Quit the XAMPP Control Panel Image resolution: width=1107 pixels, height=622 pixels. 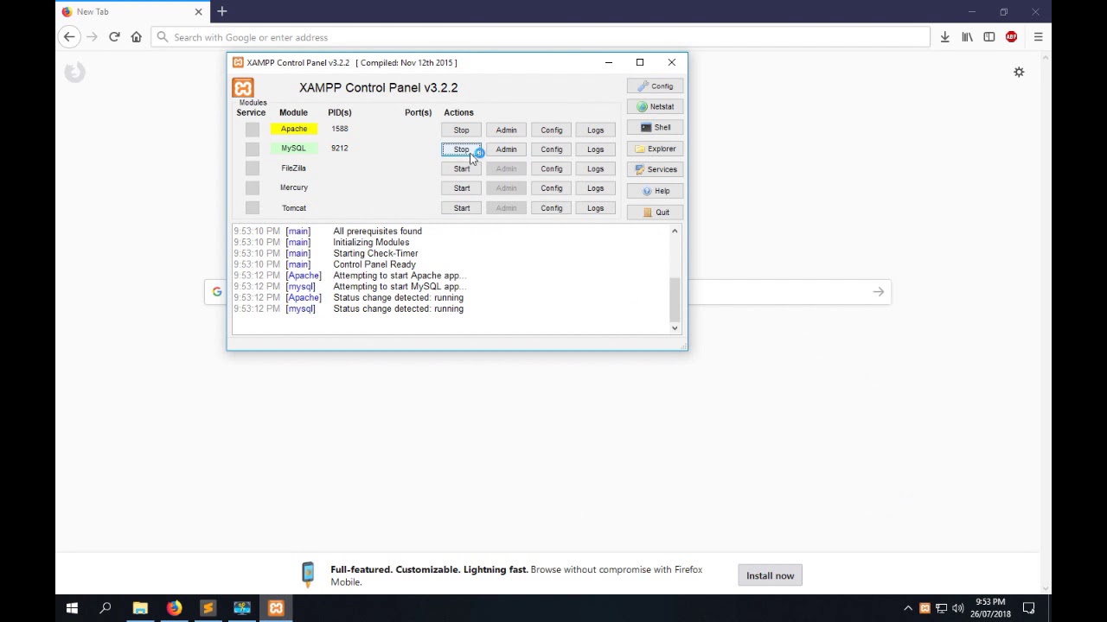655,213
